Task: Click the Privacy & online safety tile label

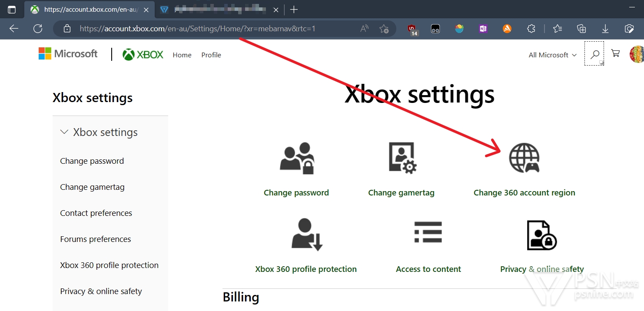Action: (542, 269)
